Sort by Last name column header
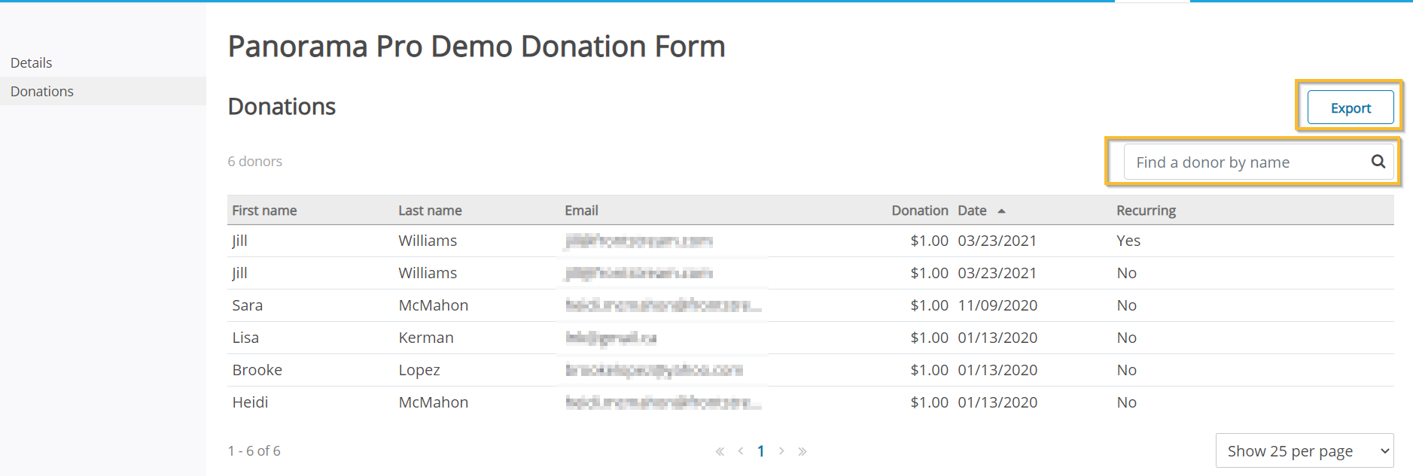1413x476 pixels. 430,211
